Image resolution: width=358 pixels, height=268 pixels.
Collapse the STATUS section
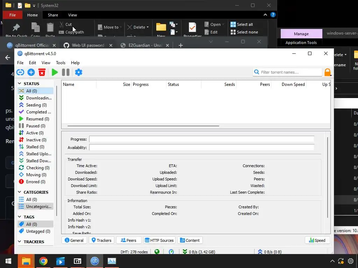(20, 84)
